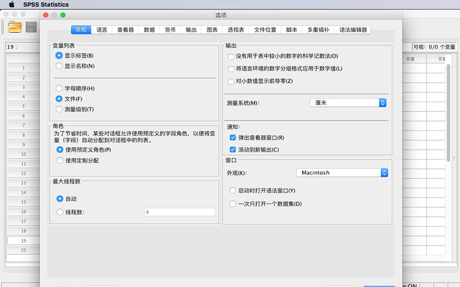Switch to the 语法编辑器 tab

tap(353, 30)
